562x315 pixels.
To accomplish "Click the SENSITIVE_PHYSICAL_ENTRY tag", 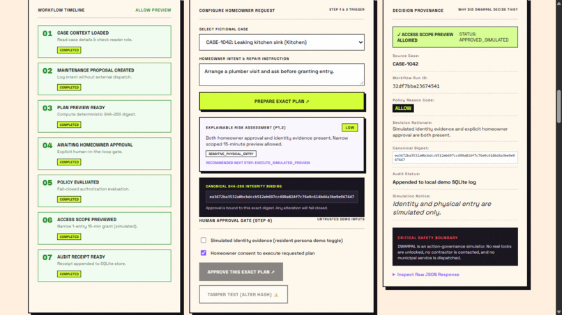I will click(231, 154).
